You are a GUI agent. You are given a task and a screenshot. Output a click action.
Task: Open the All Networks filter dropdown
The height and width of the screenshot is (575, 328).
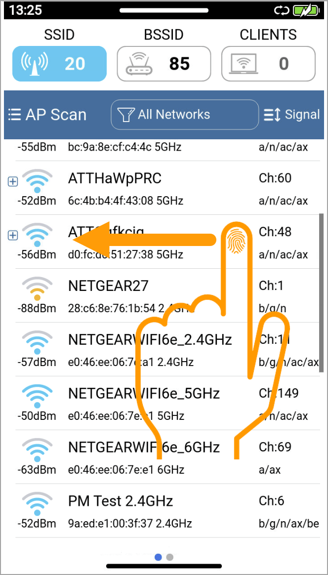185,115
